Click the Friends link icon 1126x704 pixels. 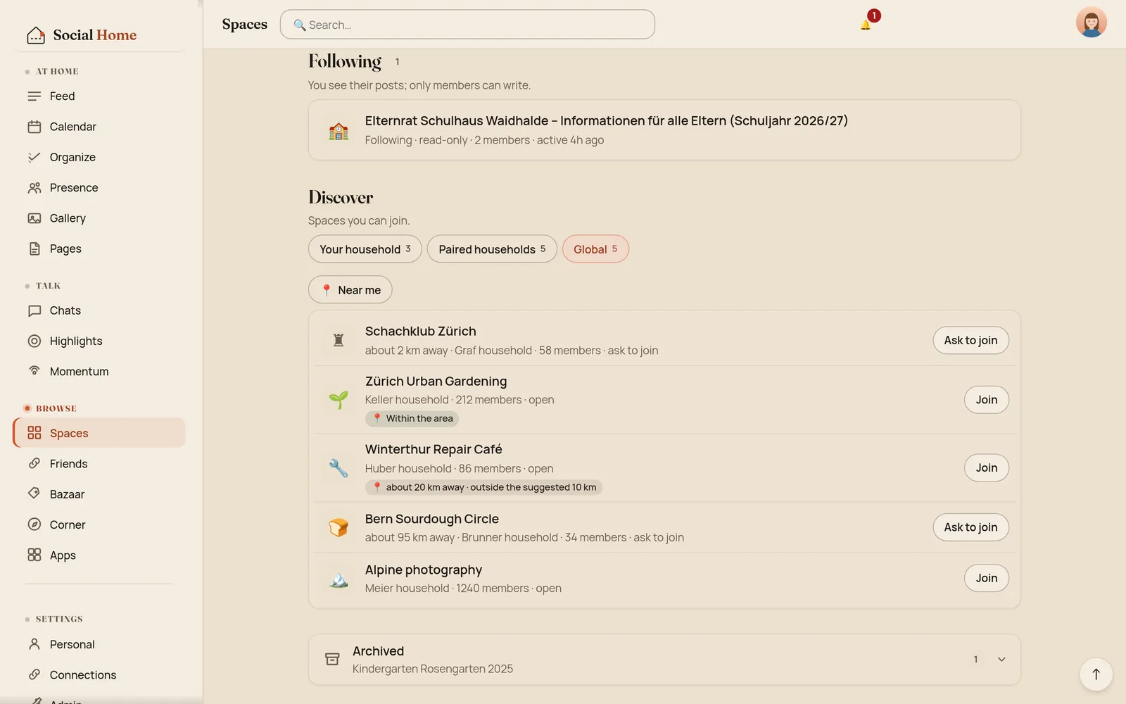pos(34,463)
